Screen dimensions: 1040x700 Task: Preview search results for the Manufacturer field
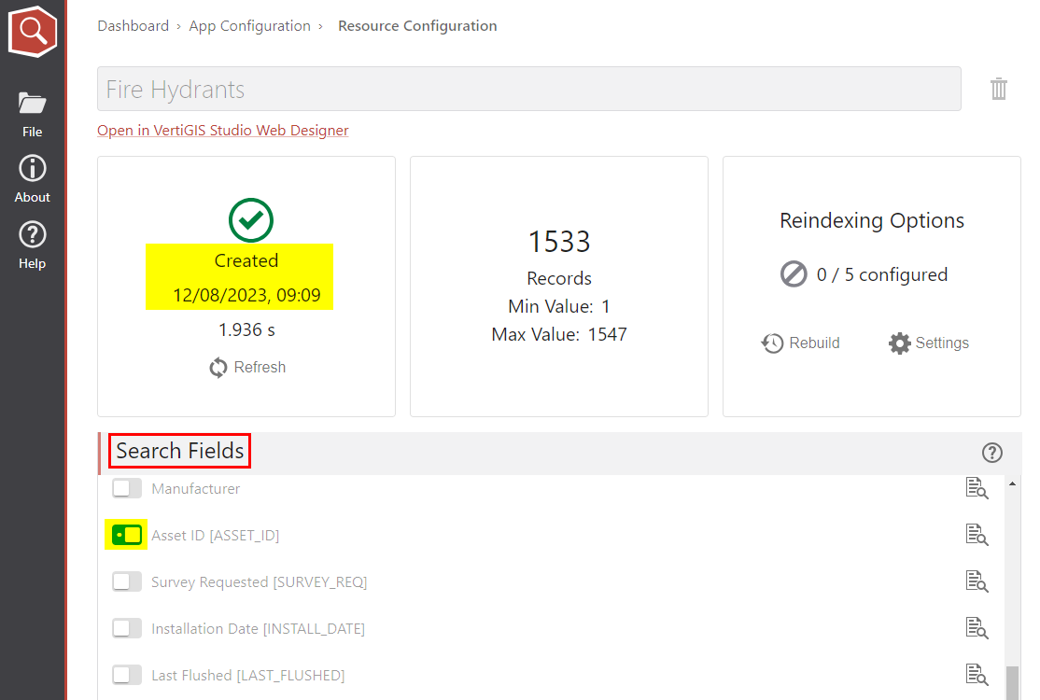(977, 487)
